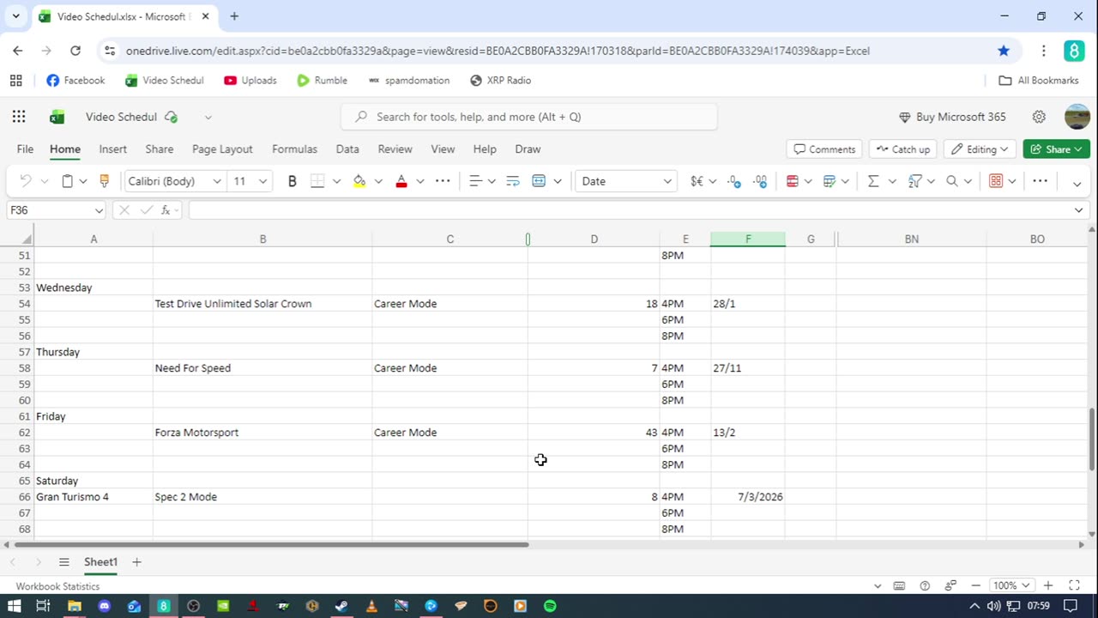Image resolution: width=1098 pixels, height=618 pixels.
Task: Click the status bar feedback icon
Action: click(x=950, y=585)
